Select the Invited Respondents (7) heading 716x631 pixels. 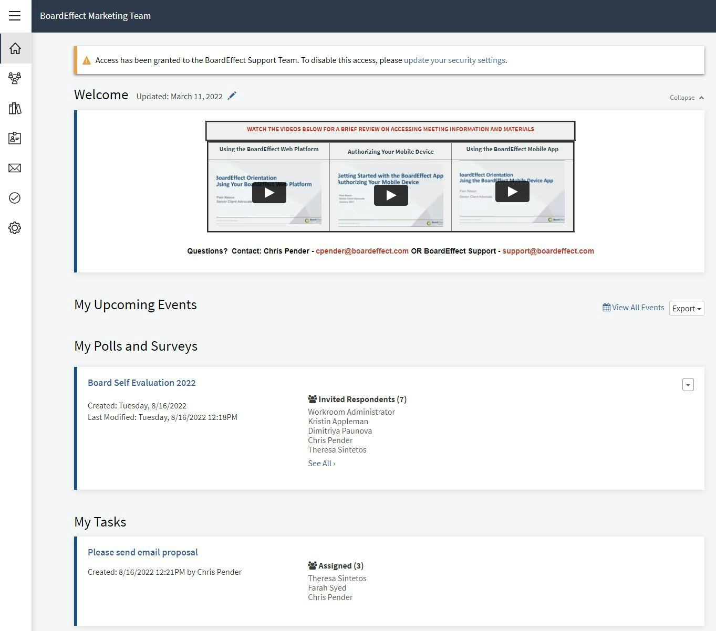[357, 399]
